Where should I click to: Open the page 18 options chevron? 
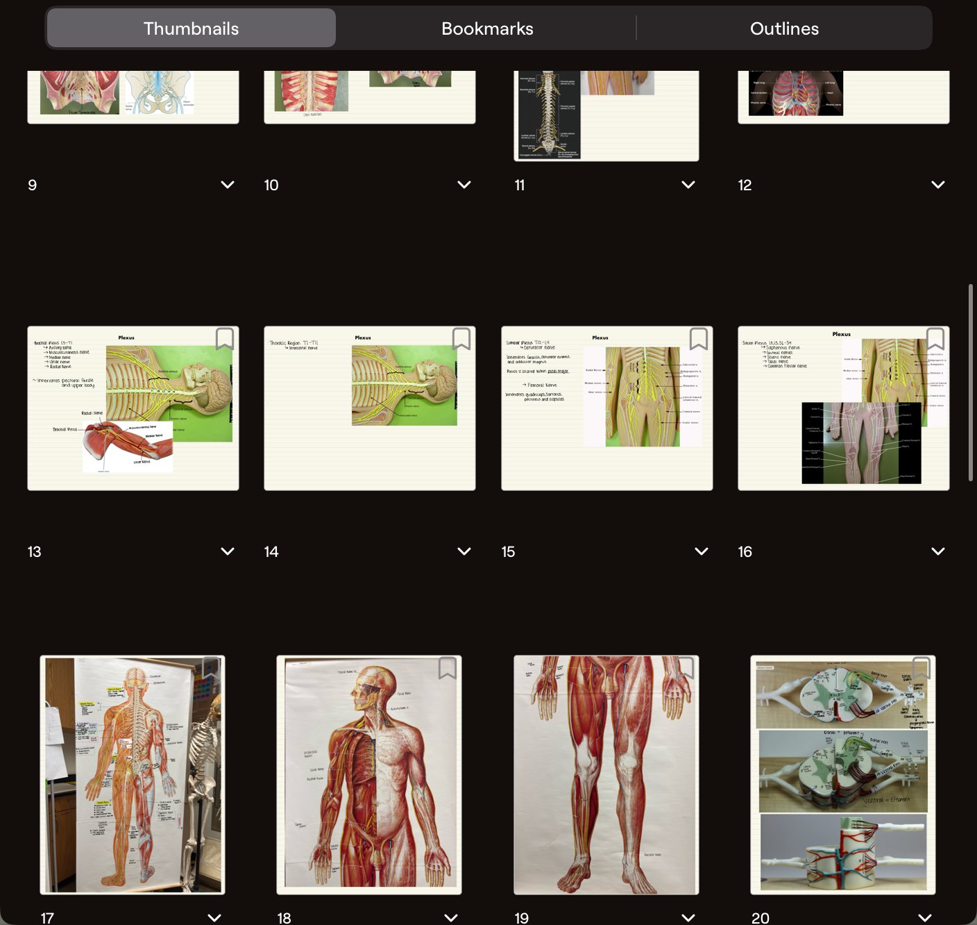click(451, 917)
